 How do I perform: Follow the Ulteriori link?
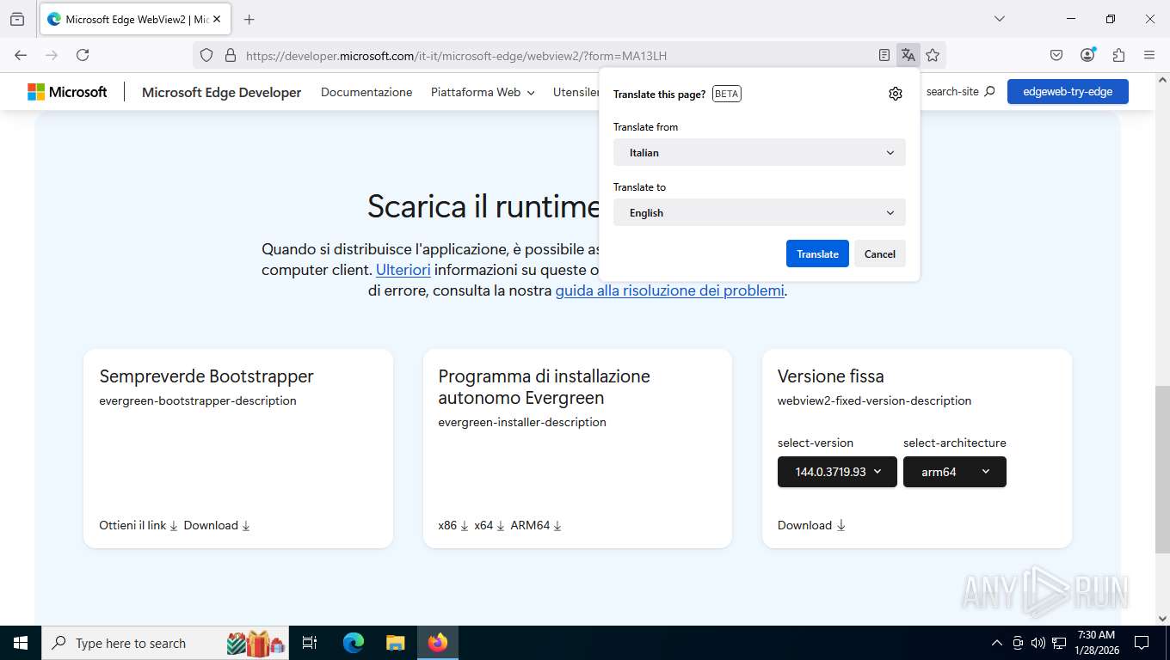403,270
